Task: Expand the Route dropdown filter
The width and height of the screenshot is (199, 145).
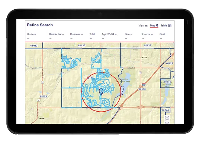Action: tap(31, 34)
